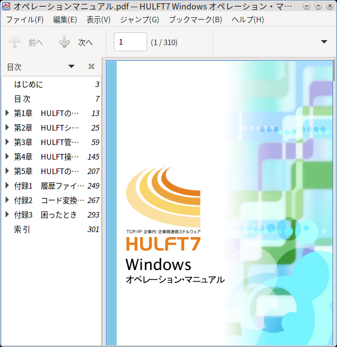Click the document vertical scrollbar thumb
Viewport: 337px width, 347px height.
334,71
